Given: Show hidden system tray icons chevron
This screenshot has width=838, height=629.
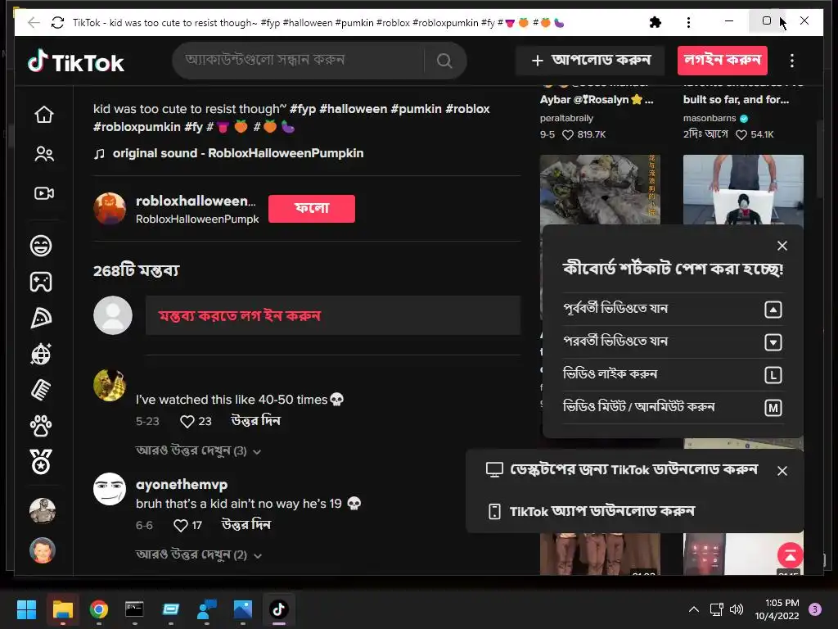Looking at the screenshot, I should coord(694,609).
